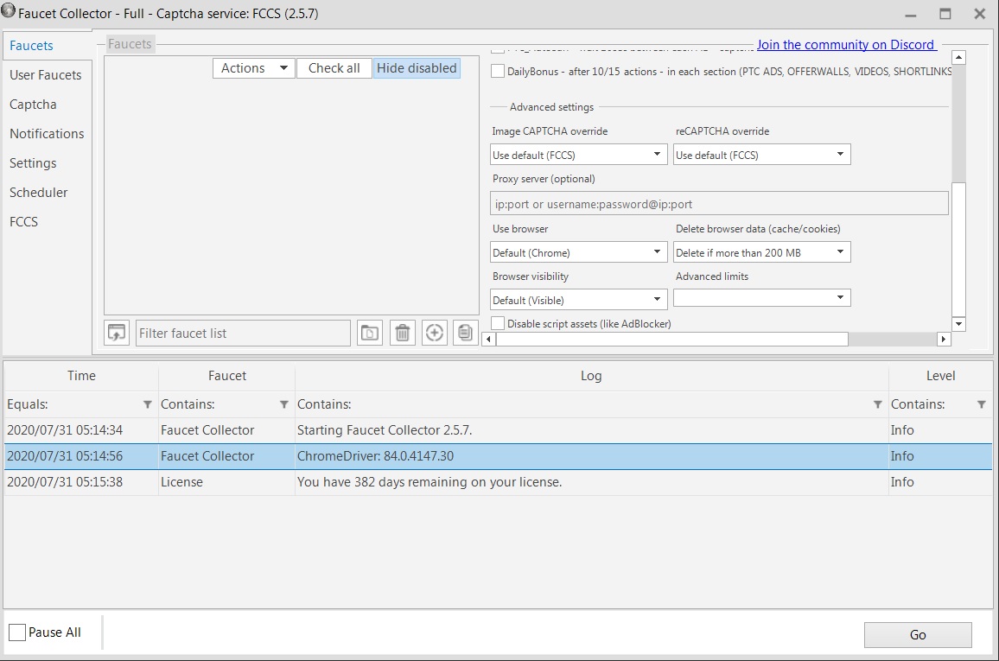The image size is (999, 661).
Task: Click the Proxy server input field
Action: [719, 204]
